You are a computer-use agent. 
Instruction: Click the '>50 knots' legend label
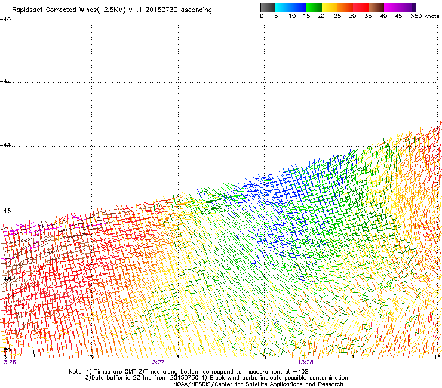[425, 16]
